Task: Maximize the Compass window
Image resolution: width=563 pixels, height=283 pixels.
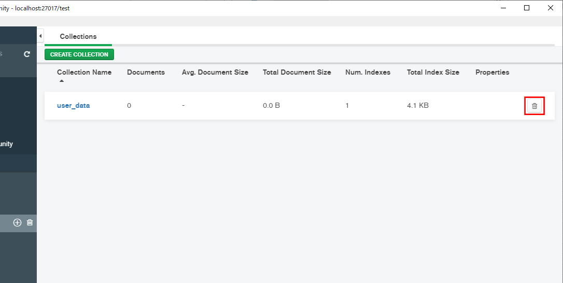Action: (527, 8)
